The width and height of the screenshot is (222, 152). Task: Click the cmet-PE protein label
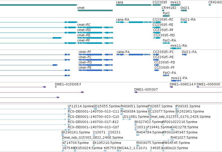(85, 68)
